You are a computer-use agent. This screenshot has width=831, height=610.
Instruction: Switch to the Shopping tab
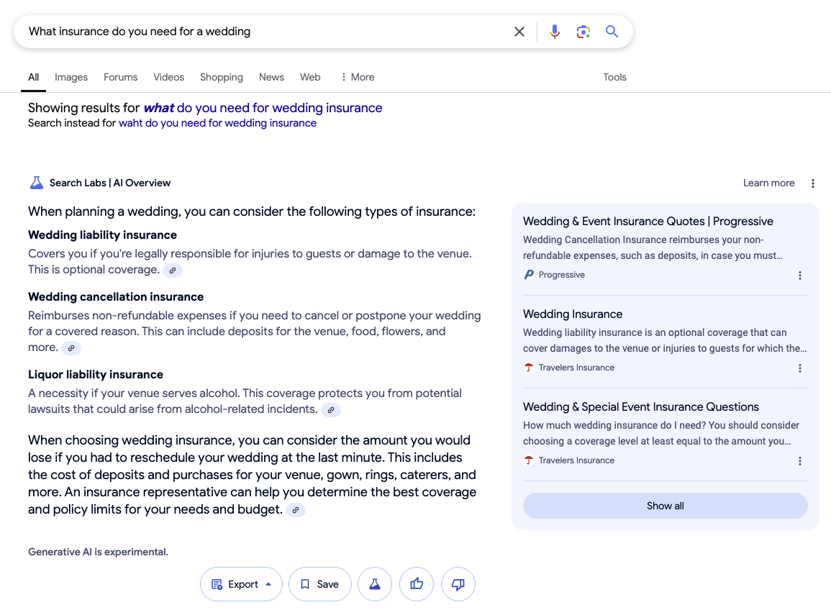[221, 77]
